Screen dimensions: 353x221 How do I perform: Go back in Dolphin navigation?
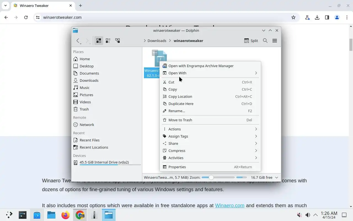click(x=78, y=41)
